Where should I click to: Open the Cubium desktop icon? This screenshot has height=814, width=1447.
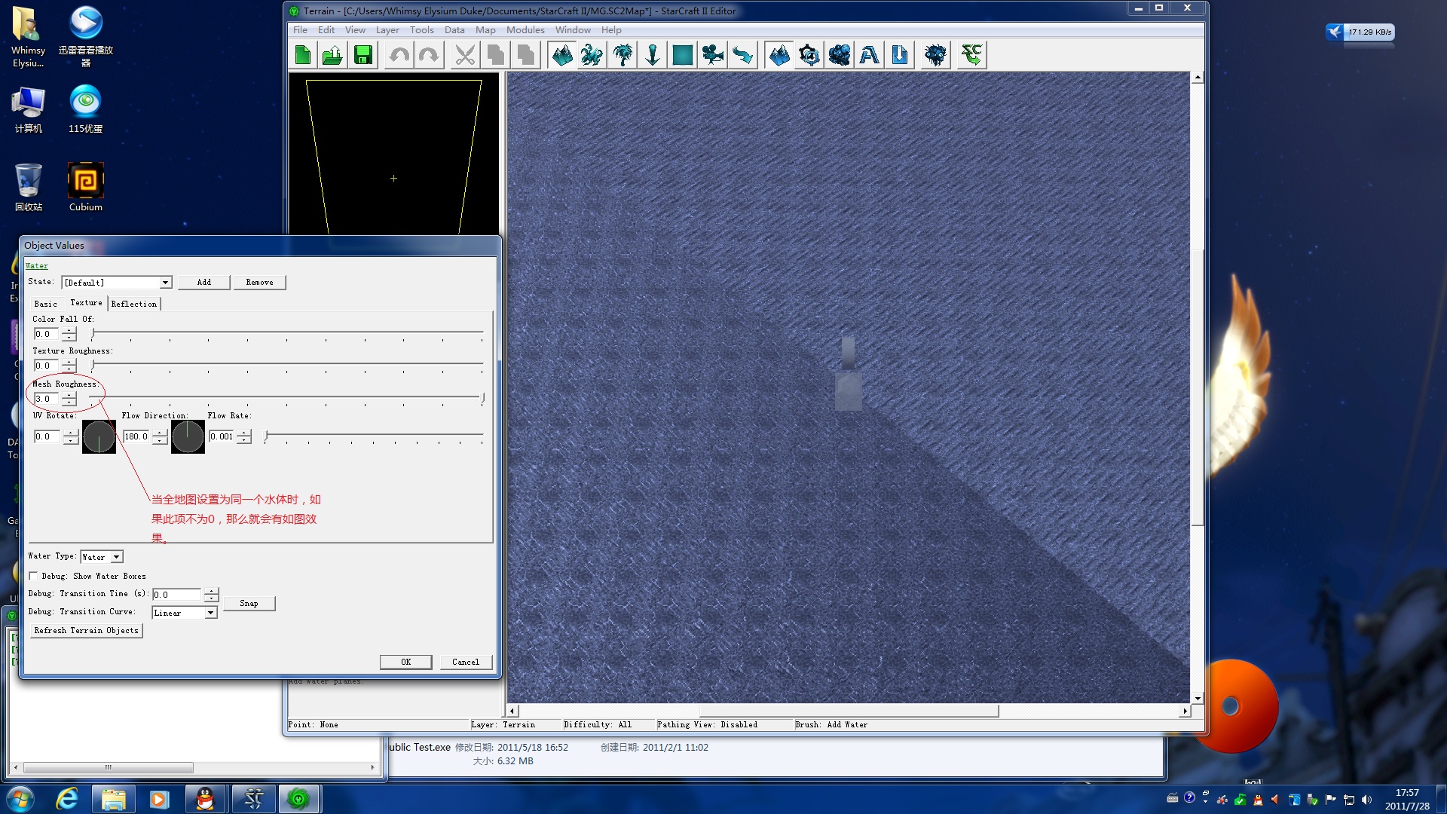(x=86, y=187)
